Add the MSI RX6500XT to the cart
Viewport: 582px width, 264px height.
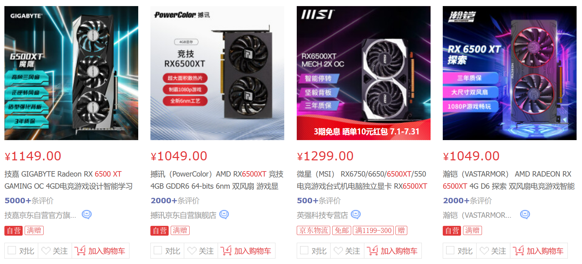pyautogui.click(x=393, y=251)
